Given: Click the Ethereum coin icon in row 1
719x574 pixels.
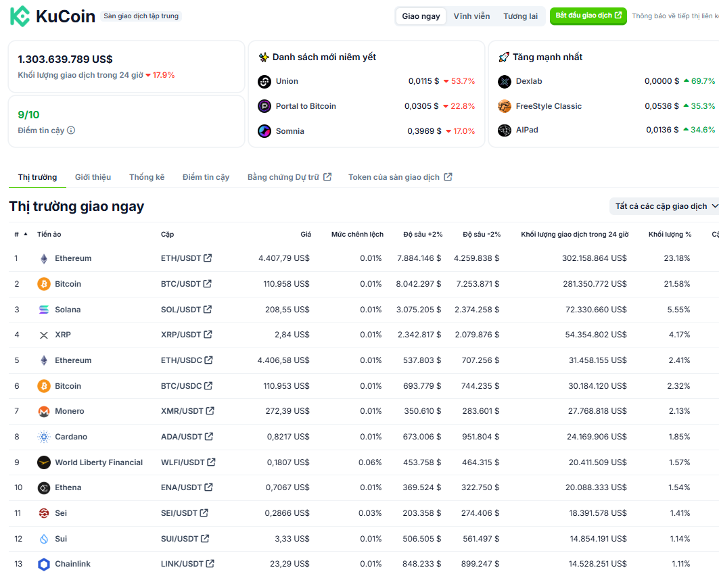Looking at the screenshot, I should click(44, 258).
